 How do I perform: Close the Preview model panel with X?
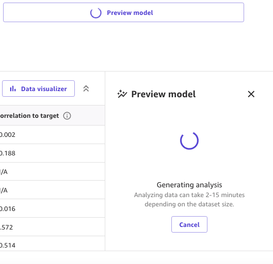tap(251, 94)
